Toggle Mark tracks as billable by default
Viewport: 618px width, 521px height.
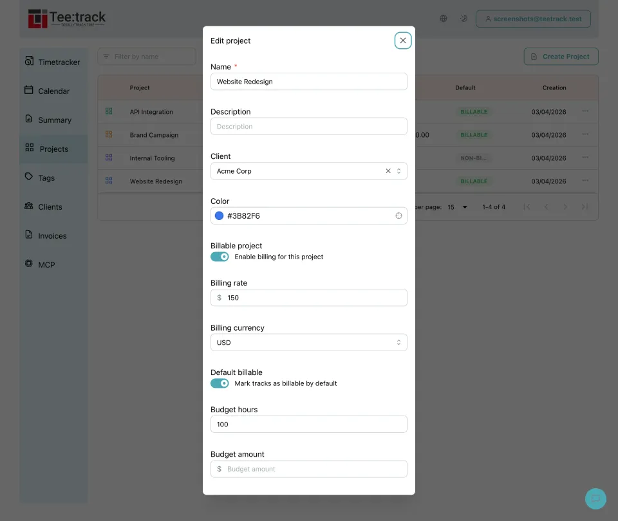tap(220, 383)
